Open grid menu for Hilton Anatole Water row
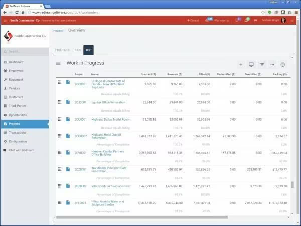 pos(60,202)
